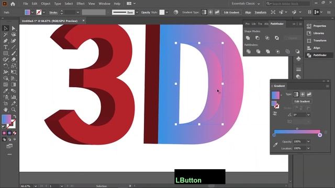
Task: Click the Exclude shape mode icon
Action: 277,38
